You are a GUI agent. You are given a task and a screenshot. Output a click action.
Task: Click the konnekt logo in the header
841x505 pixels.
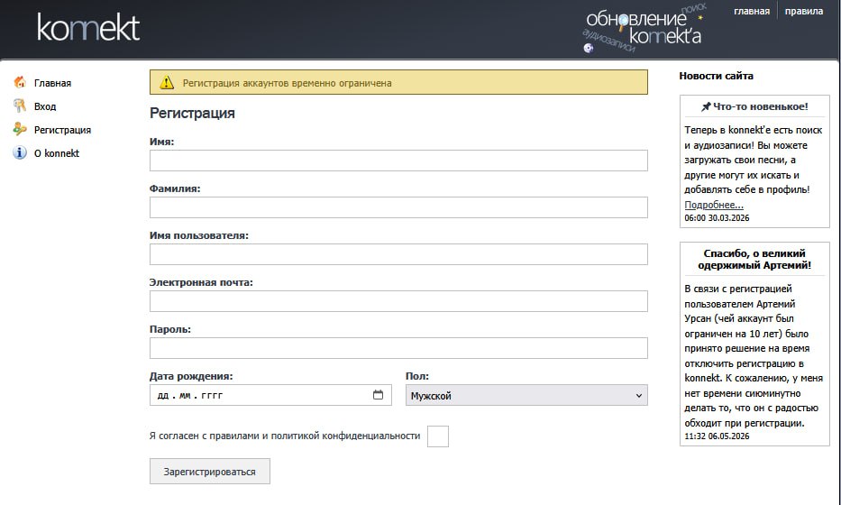point(89,27)
